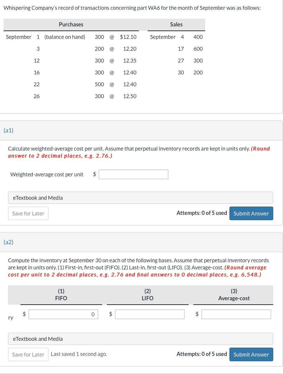The height and width of the screenshot is (374, 283).
Task: Select the FIFO inventory answer box showing 0
Action: (x=63, y=314)
